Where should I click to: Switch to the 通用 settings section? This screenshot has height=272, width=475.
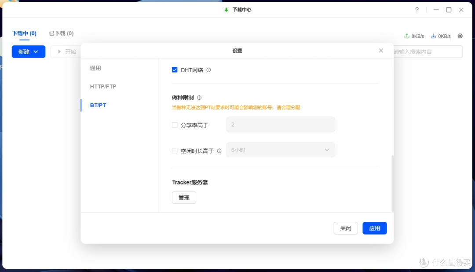point(95,68)
